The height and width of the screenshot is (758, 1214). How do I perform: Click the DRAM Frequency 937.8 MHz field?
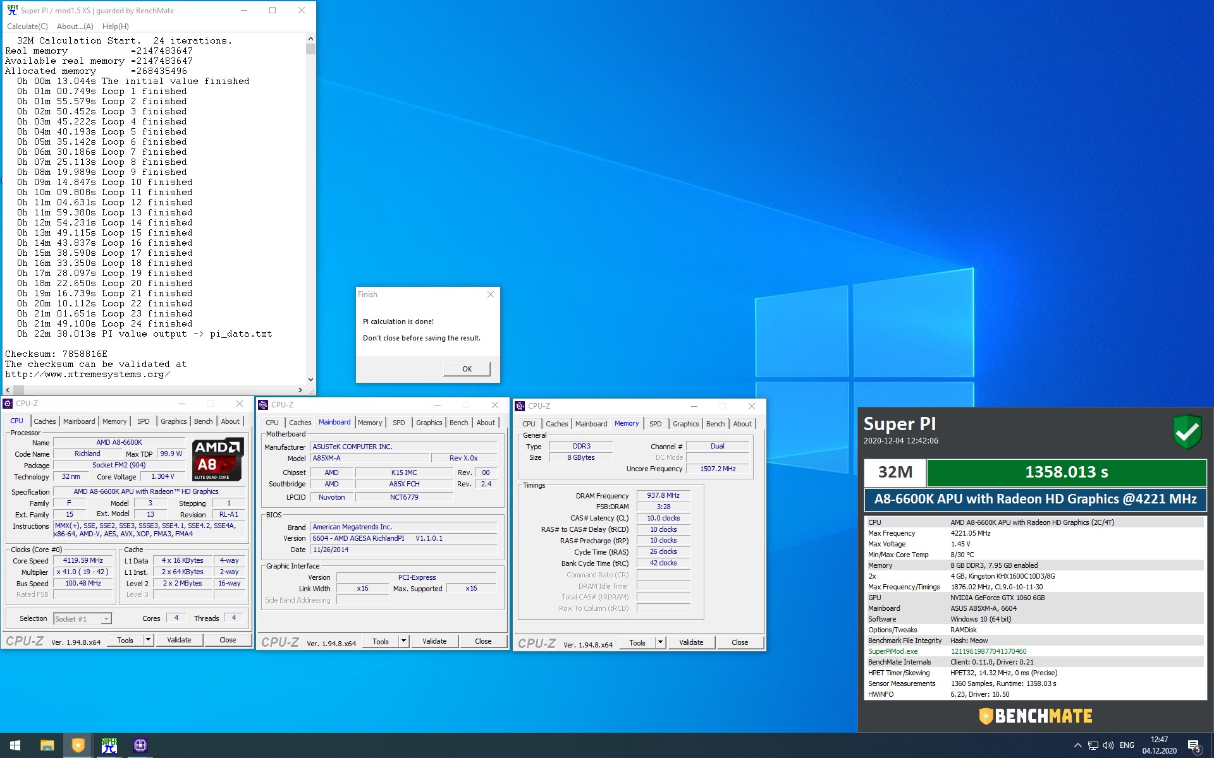663,495
